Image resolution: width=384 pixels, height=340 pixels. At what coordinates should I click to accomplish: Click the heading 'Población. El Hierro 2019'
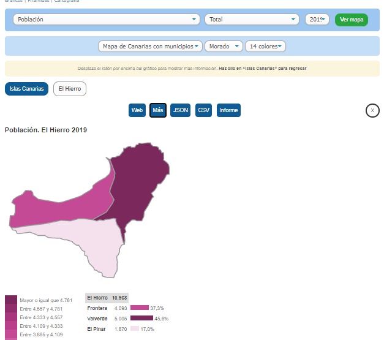click(46, 130)
